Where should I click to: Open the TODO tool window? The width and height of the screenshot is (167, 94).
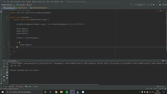12,86
